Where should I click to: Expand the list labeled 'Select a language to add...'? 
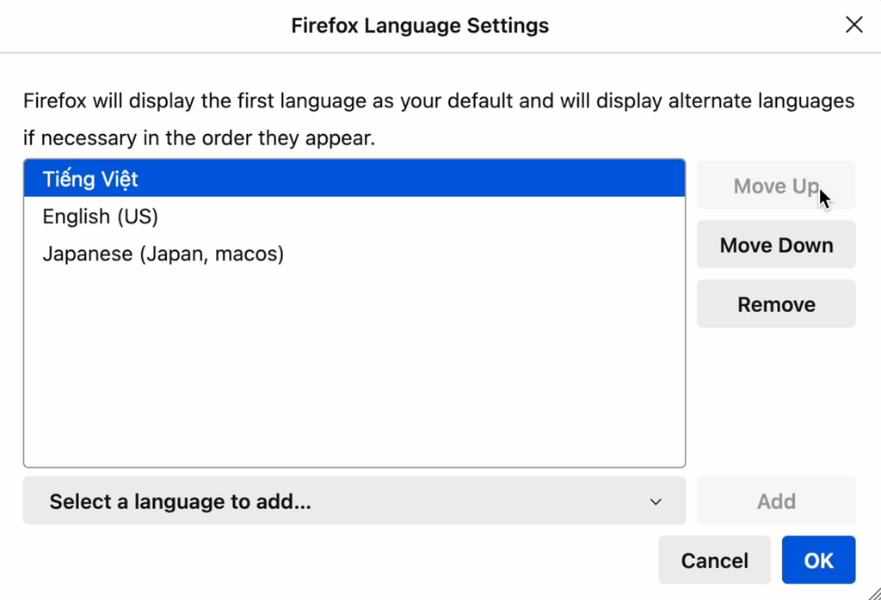pyautogui.click(x=353, y=501)
